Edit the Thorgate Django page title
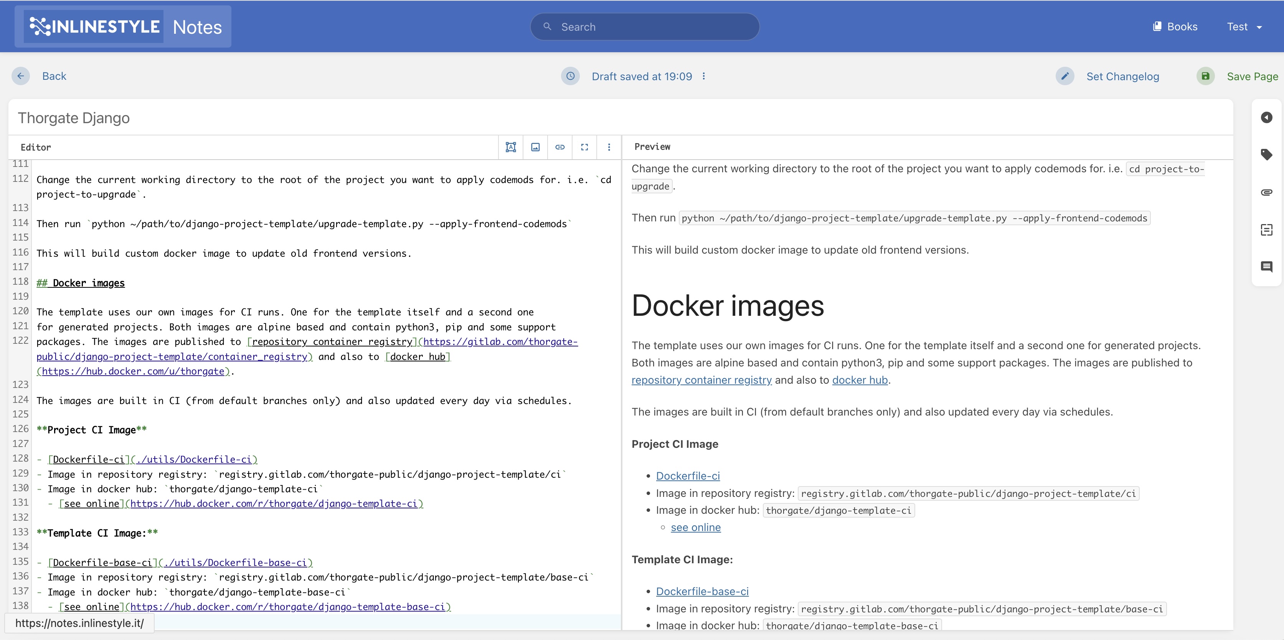Screen dimensions: 1284x640 click(621, 118)
